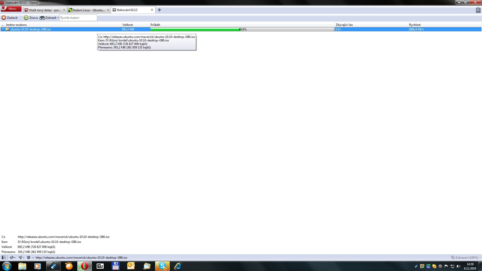Open the red Opera Menu button
Screen dimensions: 482x271
[11, 9]
